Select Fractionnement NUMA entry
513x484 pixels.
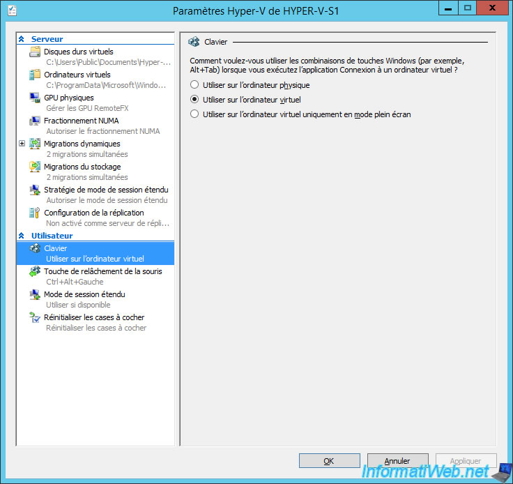point(81,121)
